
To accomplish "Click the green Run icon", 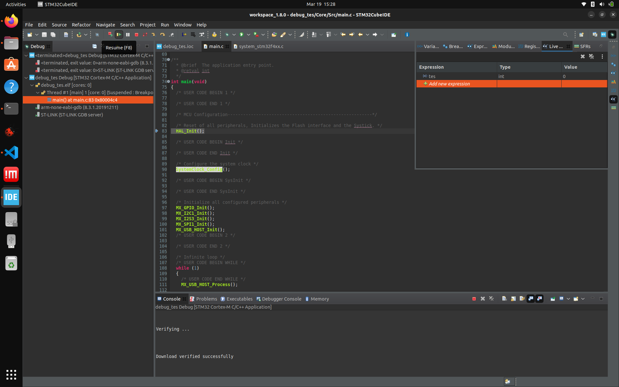I will pos(241,35).
